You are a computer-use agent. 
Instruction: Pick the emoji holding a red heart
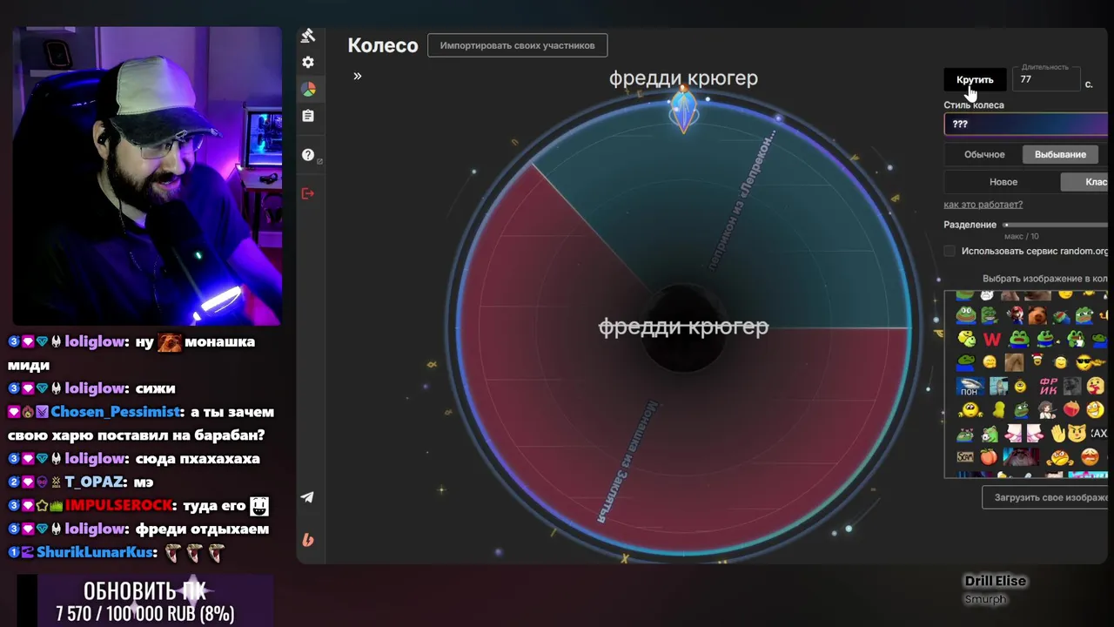click(1096, 386)
